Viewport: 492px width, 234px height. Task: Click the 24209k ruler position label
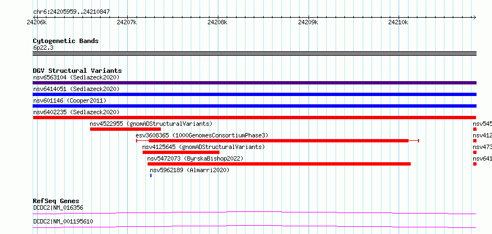point(308,22)
